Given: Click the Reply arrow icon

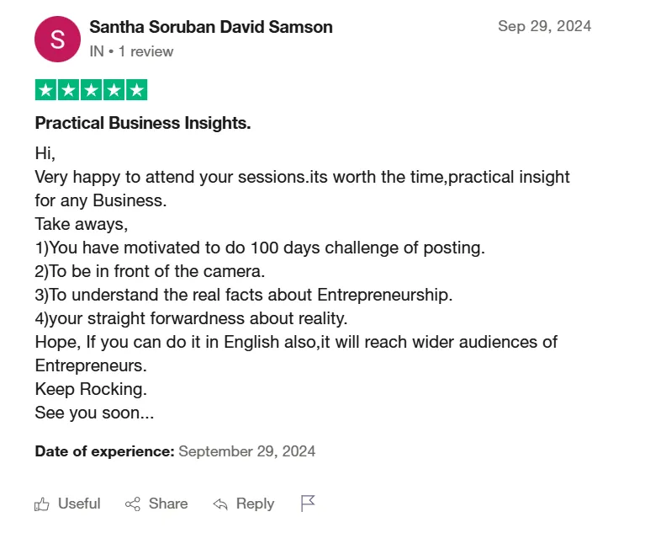Looking at the screenshot, I should coord(220,504).
